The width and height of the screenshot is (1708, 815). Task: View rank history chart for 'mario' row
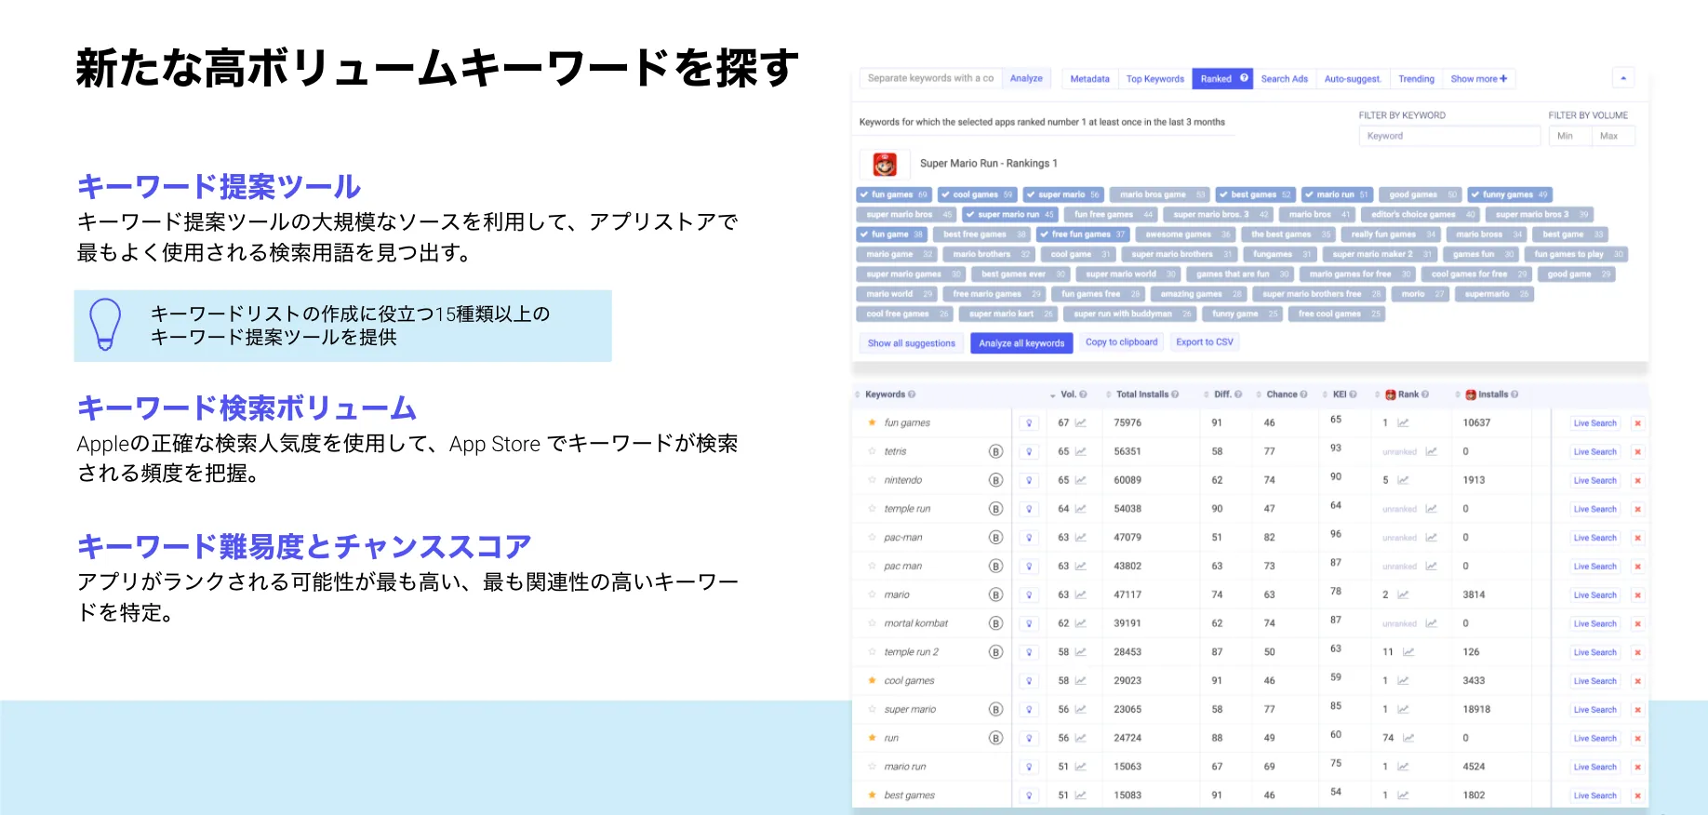[x=1403, y=595]
